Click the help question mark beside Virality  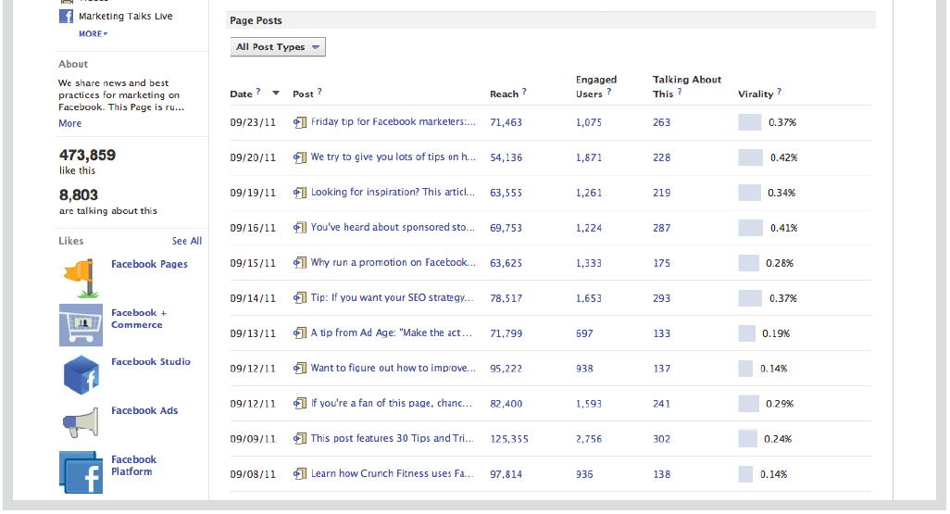click(x=779, y=92)
